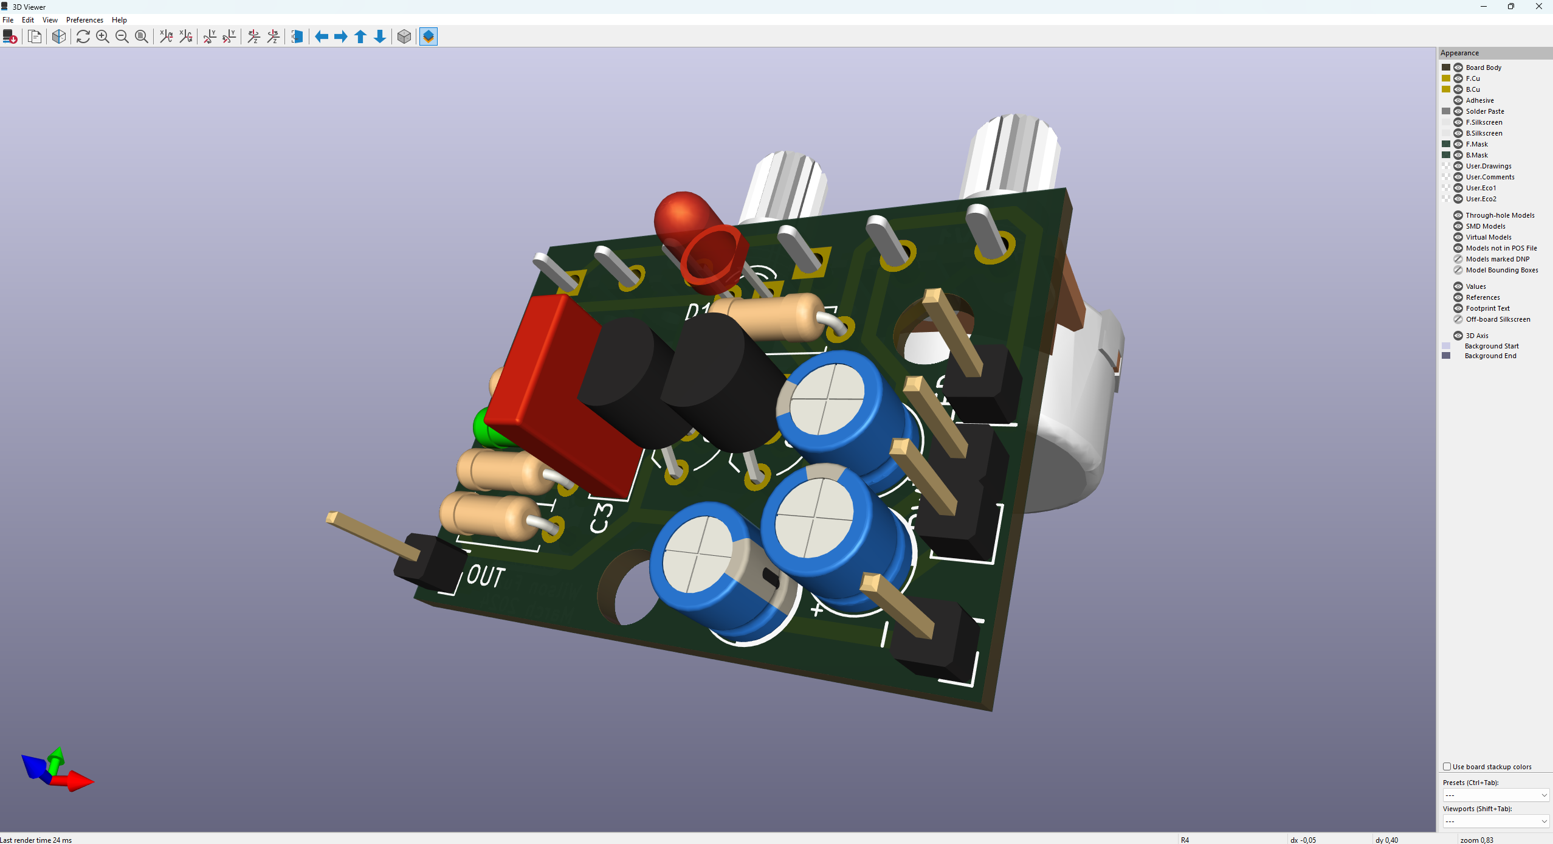This screenshot has height=844, width=1553.
Task: Click the Zoom in magnifier icon
Action: pos(103,36)
